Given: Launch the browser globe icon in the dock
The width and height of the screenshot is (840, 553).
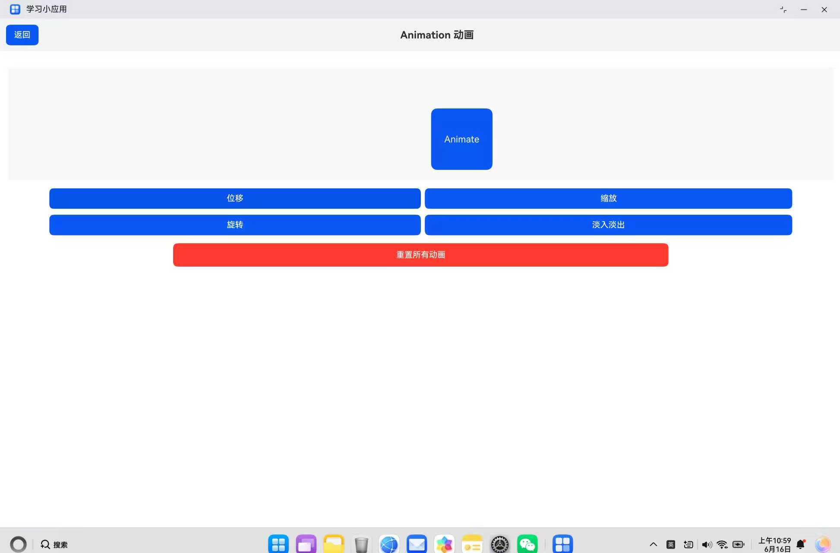Looking at the screenshot, I should (389, 544).
